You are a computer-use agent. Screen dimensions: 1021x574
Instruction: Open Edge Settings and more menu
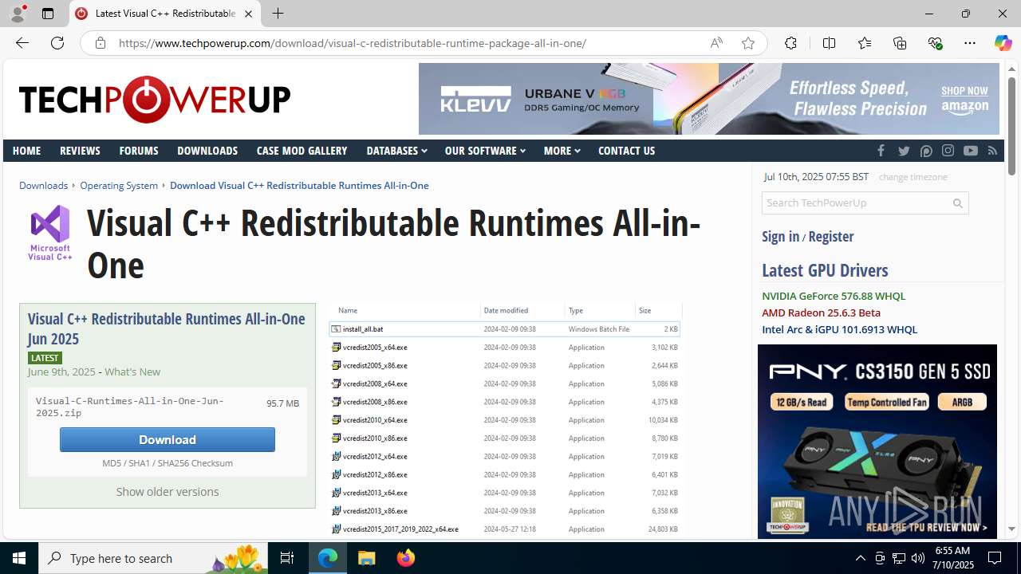(x=970, y=43)
